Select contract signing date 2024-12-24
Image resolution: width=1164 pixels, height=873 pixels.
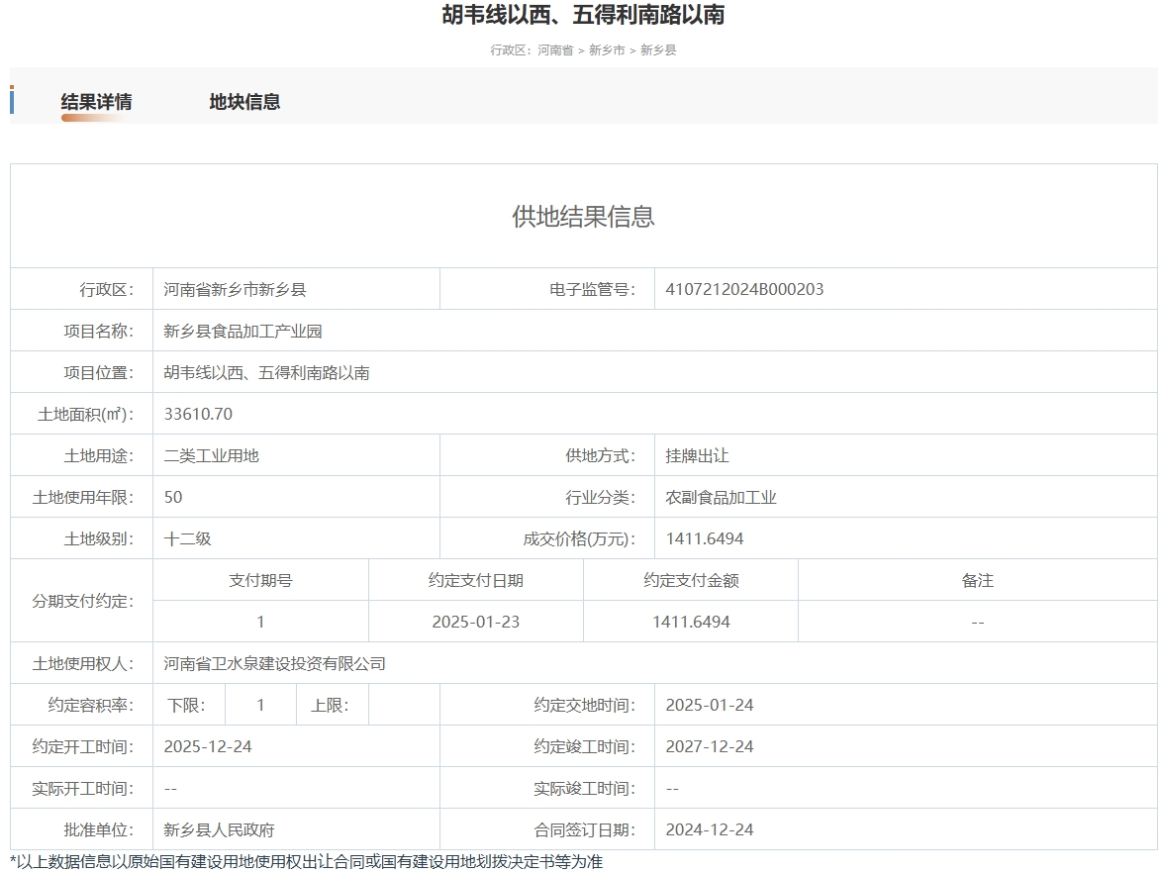click(710, 829)
